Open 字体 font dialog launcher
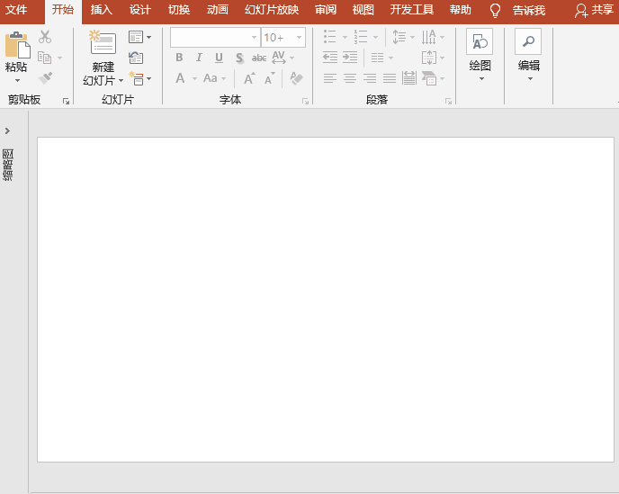The width and height of the screenshot is (619, 494). pyautogui.click(x=305, y=102)
